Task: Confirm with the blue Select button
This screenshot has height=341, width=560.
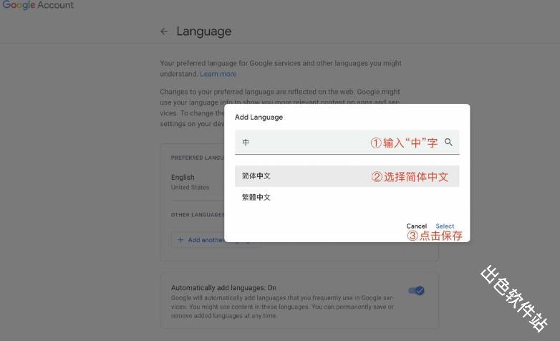Action: [x=445, y=226]
